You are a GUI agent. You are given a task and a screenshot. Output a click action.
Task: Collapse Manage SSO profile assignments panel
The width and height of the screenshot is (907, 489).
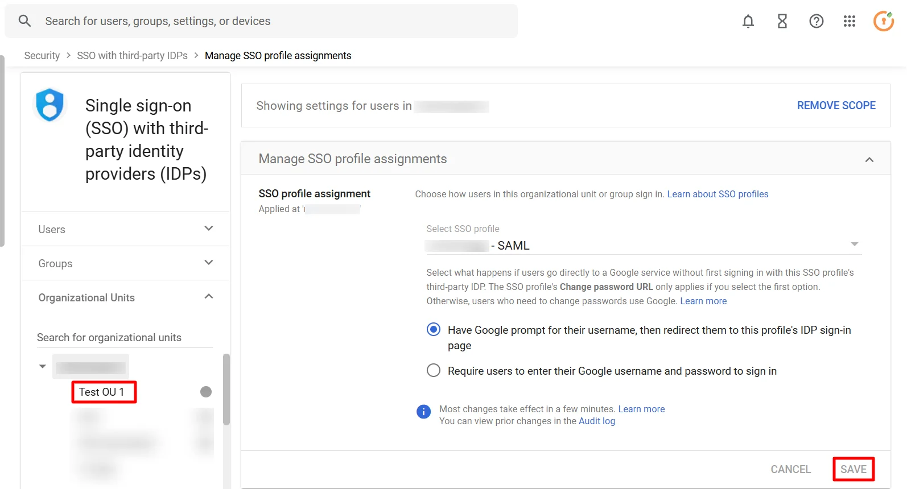coord(869,159)
